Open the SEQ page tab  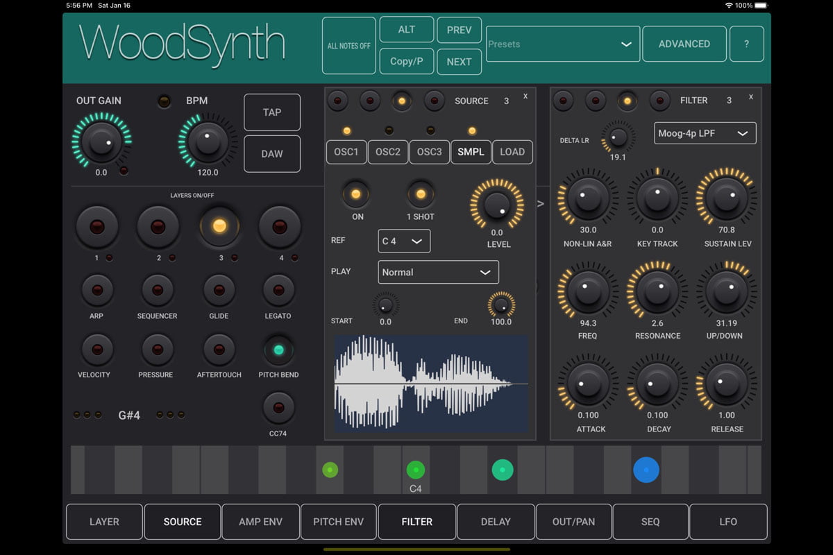(650, 522)
